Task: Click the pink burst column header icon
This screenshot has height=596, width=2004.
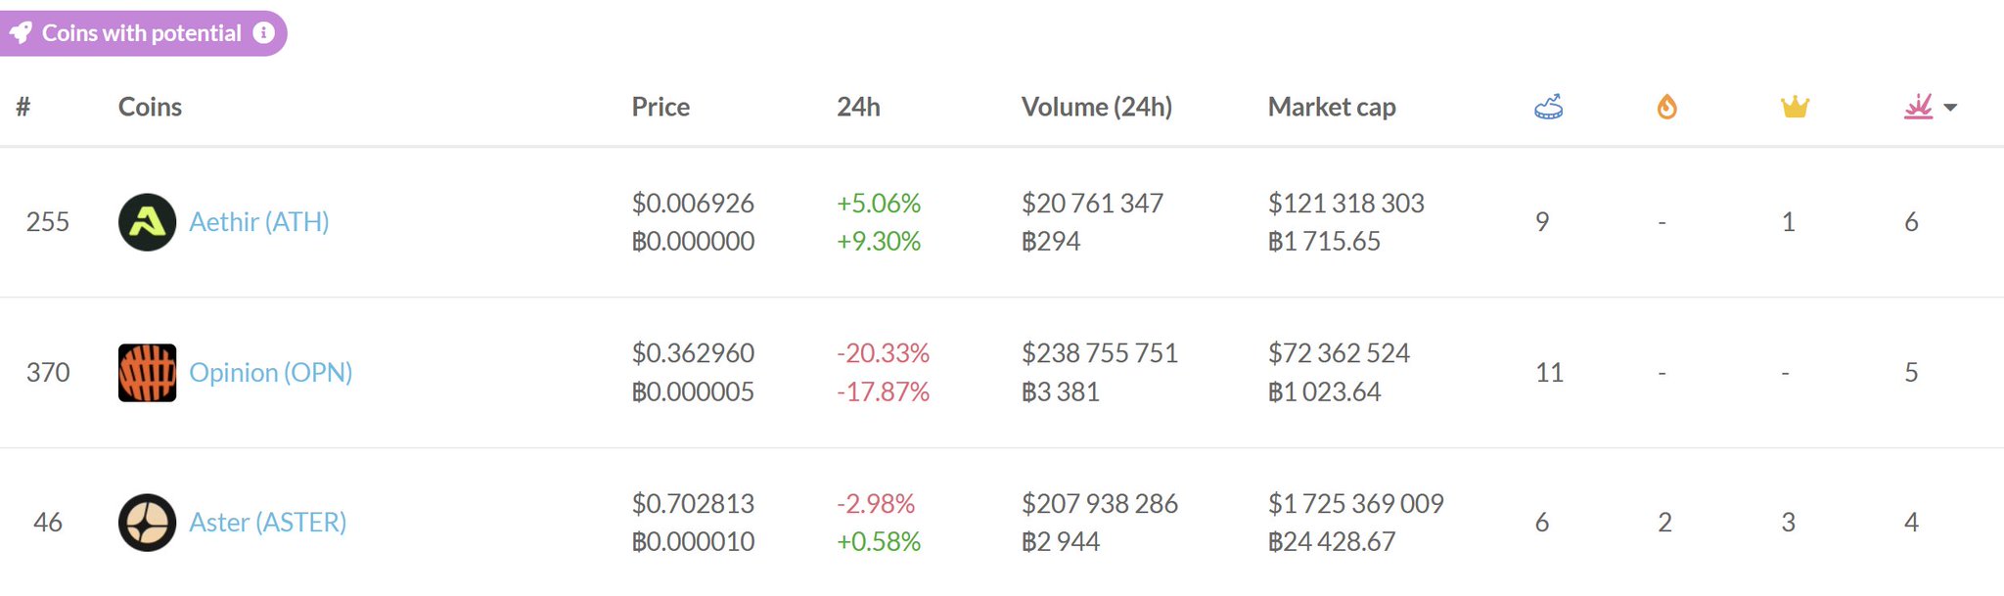Action: coord(1918,107)
